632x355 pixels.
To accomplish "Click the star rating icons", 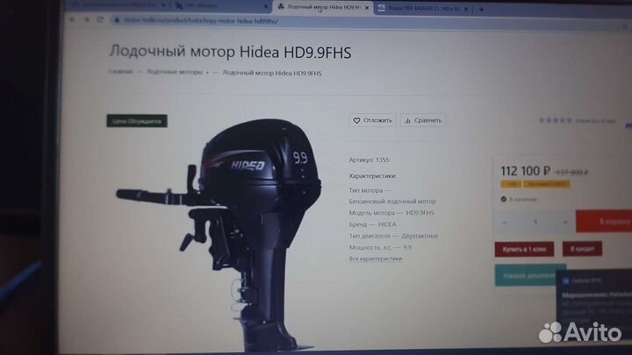I will pyautogui.click(x=555, y=120).
